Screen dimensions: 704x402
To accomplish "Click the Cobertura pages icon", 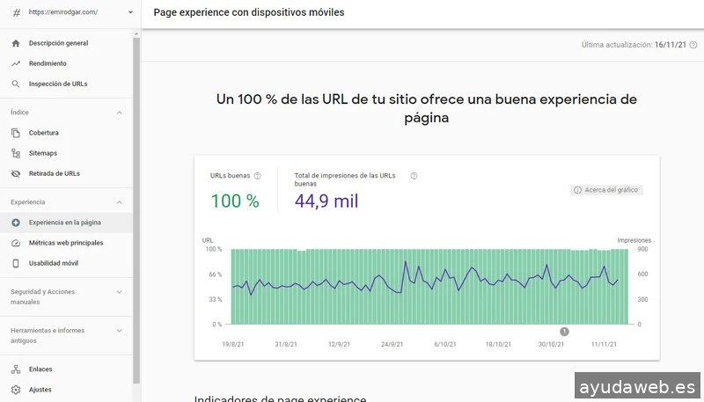I will pyautogui.click(x=16, y=133).
